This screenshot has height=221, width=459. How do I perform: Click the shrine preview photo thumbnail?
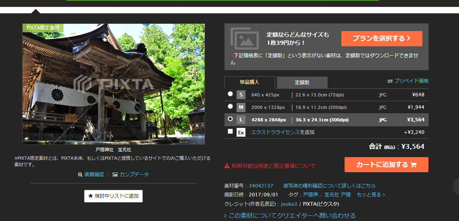click(x=114, y=84)
